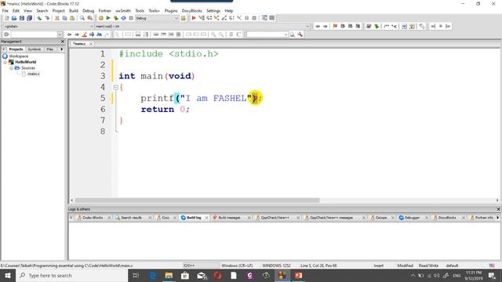Open the wxSmith menu

123,10
